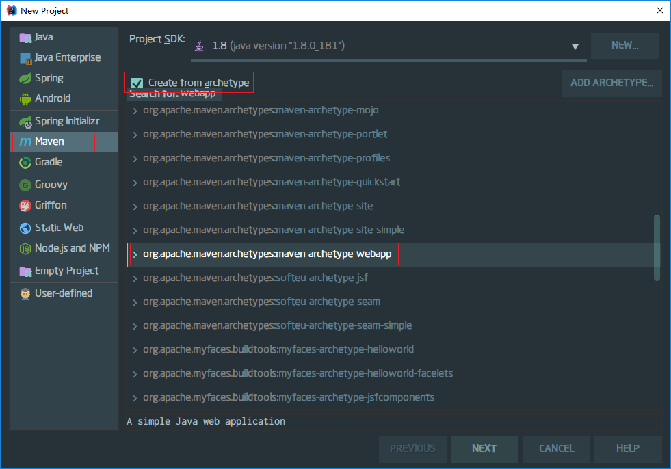The height and width of the screenshot is (469, 671).
Task: Select Java project type
Action: (x=64, y=37)
